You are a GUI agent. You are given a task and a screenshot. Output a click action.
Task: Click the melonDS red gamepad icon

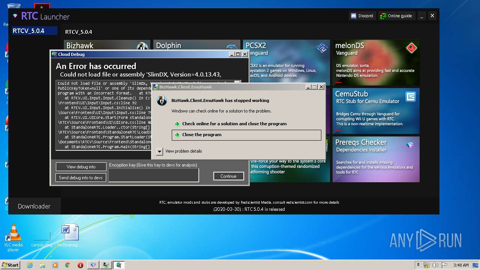click(x=411, y=48)
